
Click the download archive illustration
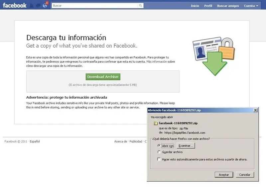[214, 56]
